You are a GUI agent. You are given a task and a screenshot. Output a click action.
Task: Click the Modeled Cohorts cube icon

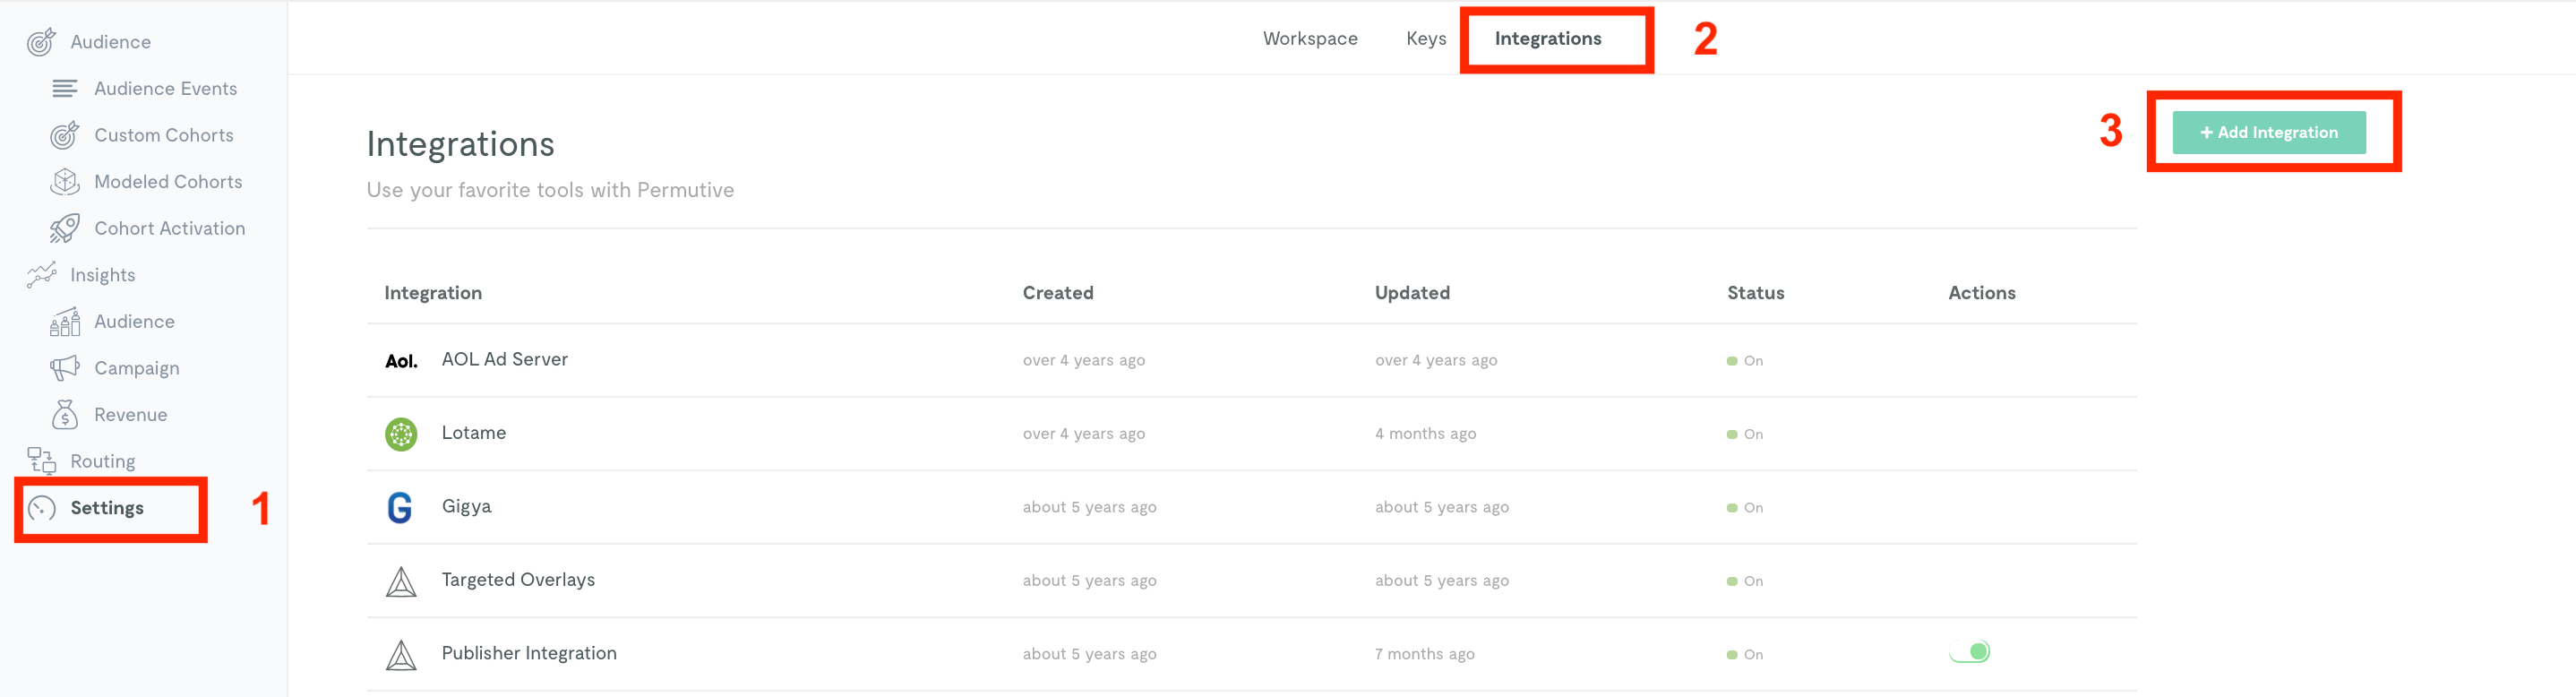pyautogui.click(x=65, y=182)
